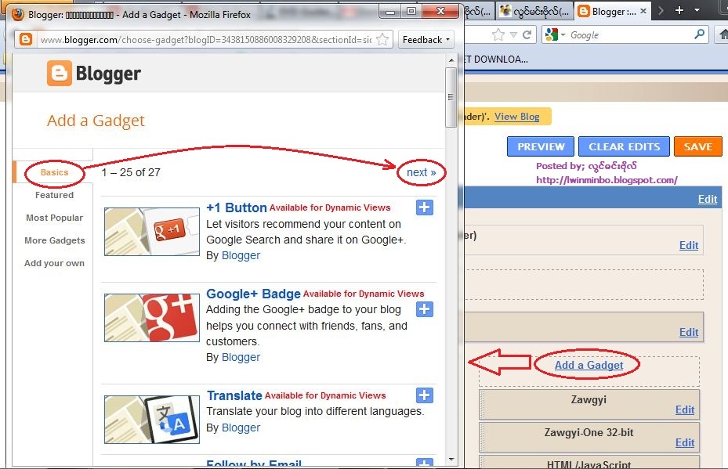The width and height of the screenshot is (728, 469).
Task: Click the popup scrollbar down arrow
Action: pyautogui.click(x=451, y=460)
